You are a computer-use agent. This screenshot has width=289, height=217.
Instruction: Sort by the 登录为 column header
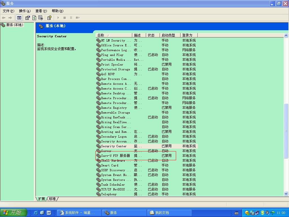(x=189, y=35)
